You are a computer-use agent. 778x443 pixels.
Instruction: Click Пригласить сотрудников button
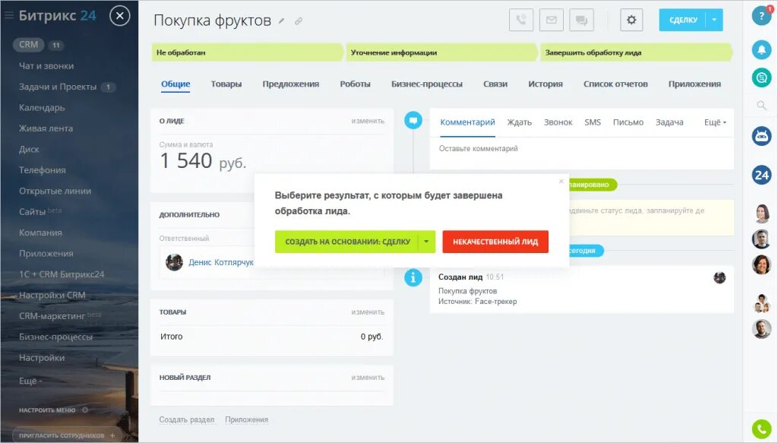tap(67, 435)
